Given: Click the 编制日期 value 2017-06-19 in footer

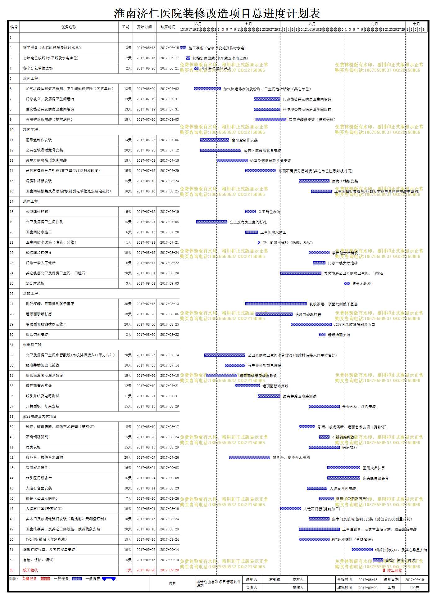Looking at the screenshot, I should 415,580.
